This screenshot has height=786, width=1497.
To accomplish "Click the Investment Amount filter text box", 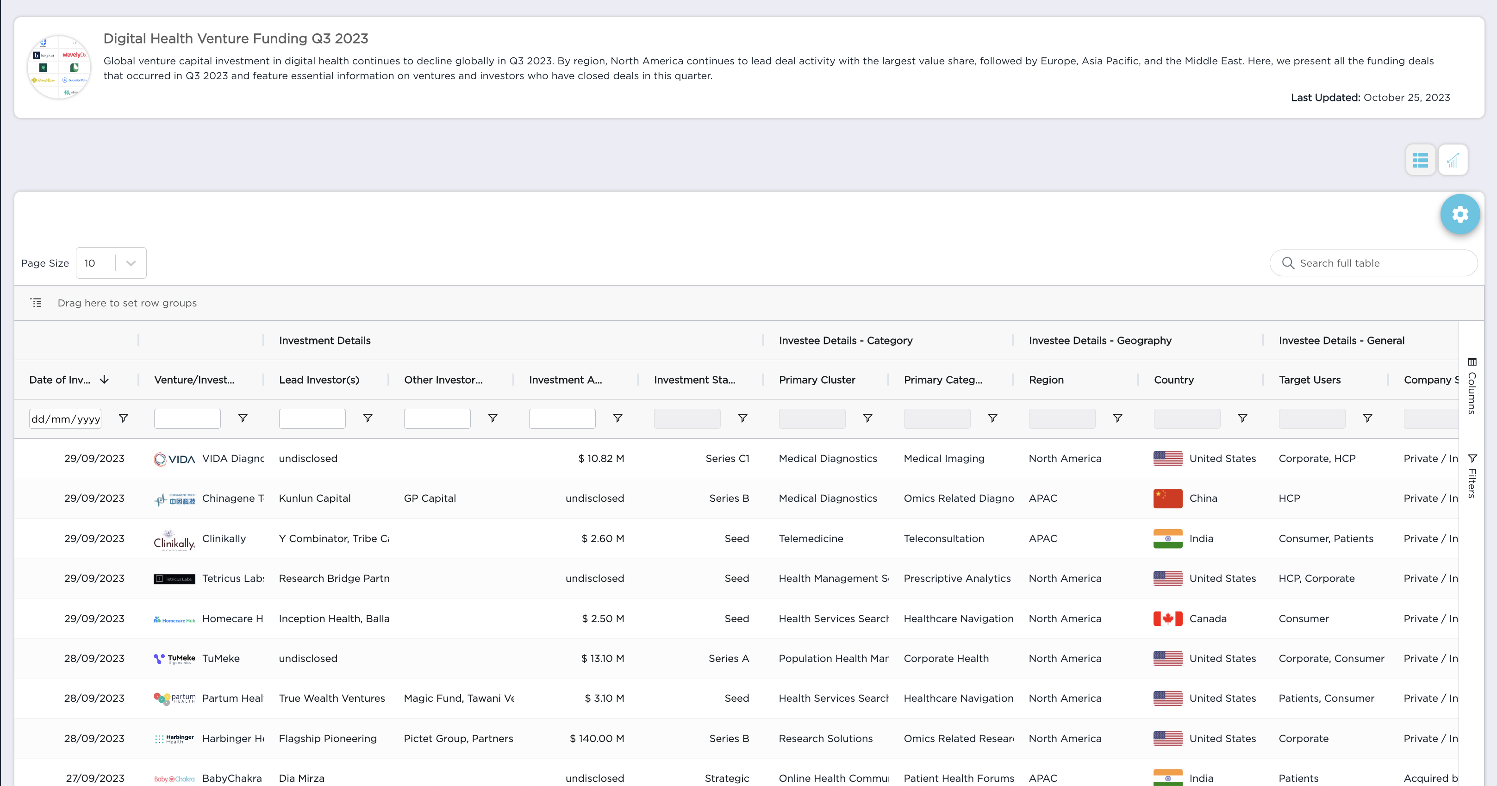I will pyautogui.click(x=562, y=419).
